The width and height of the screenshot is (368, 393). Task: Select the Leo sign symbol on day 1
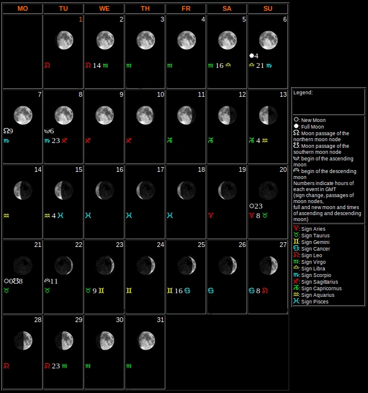pyautogui.click(x=47, y=65)
